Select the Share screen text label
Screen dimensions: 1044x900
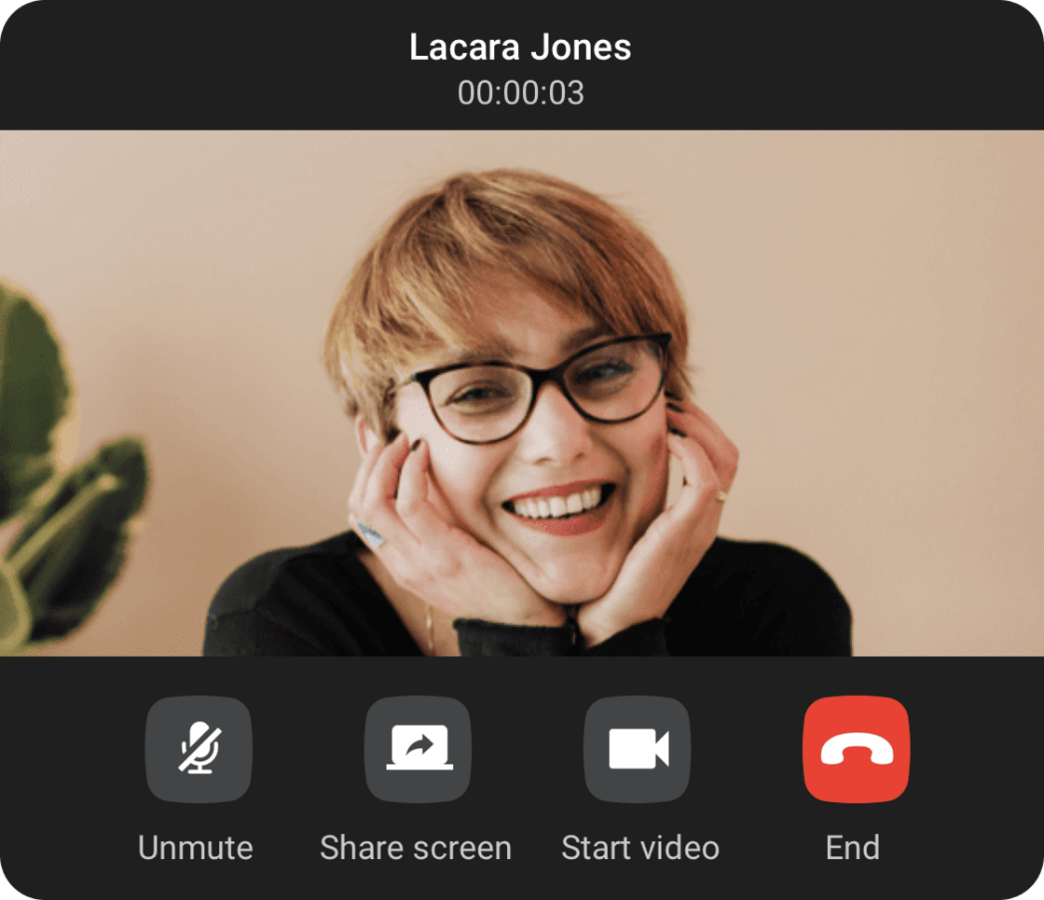[x=416, y=847]
